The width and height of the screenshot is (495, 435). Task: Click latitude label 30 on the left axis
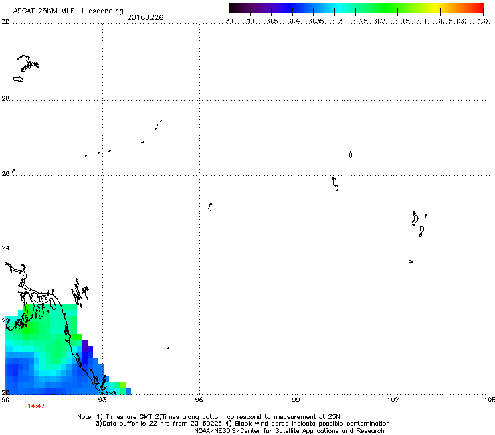coord(5,22)
